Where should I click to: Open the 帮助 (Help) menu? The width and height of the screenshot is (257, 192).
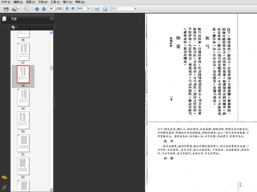tap(80, 2)
